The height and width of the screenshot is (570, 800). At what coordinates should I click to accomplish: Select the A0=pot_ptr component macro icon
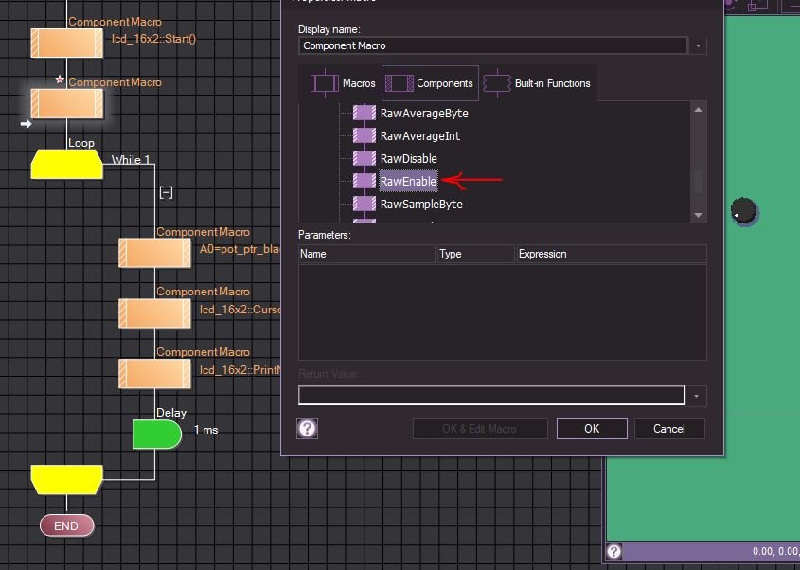point(154,253)
